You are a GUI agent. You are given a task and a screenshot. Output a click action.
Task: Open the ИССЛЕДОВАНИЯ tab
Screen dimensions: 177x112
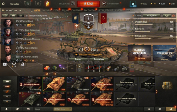(x=106, y=10)
